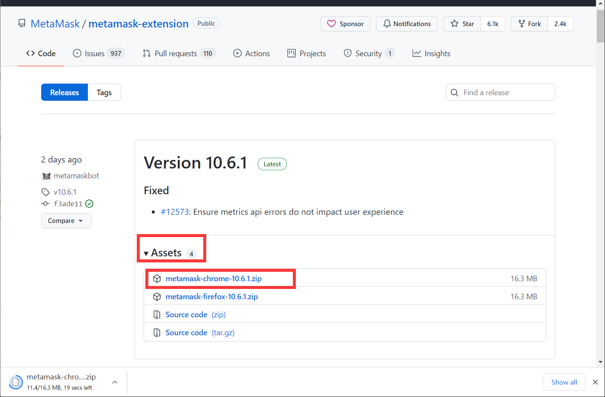Click the Issues circle icon

(x=77, y=53)
